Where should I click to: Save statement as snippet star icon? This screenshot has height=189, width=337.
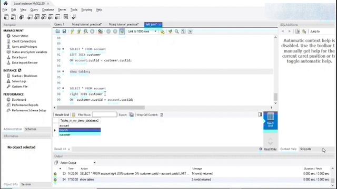pos(162,31)
